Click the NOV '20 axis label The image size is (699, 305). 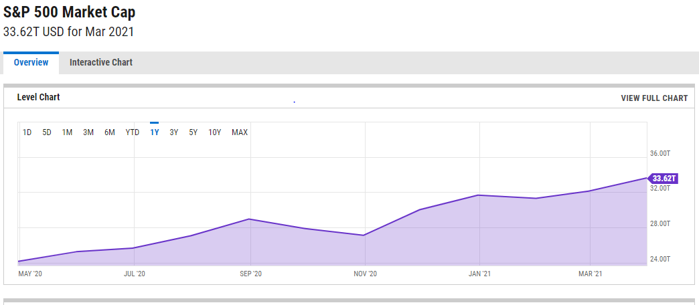365,274
